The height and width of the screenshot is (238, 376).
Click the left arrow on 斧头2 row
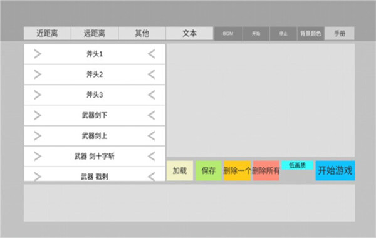[152, 75]
